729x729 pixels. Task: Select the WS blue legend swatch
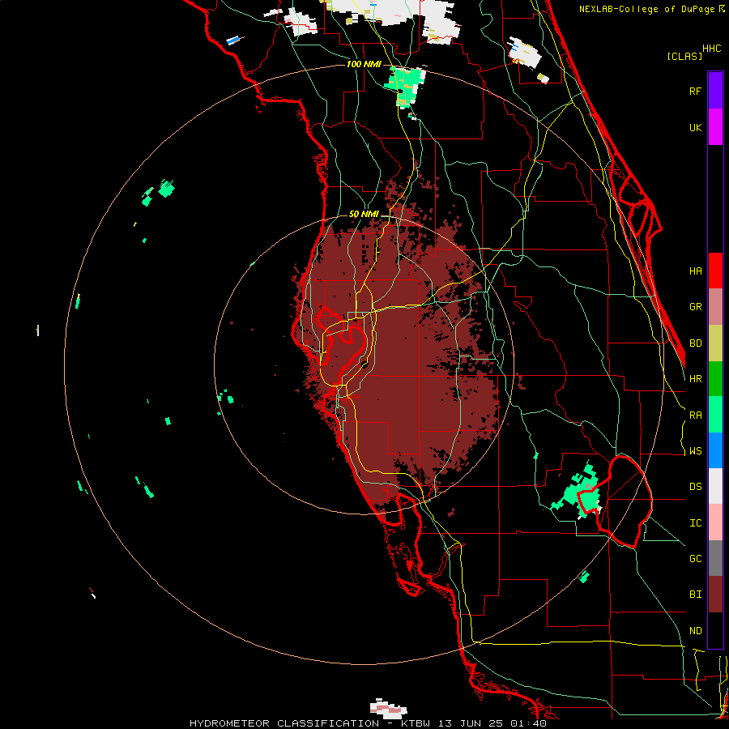point(715,450)
